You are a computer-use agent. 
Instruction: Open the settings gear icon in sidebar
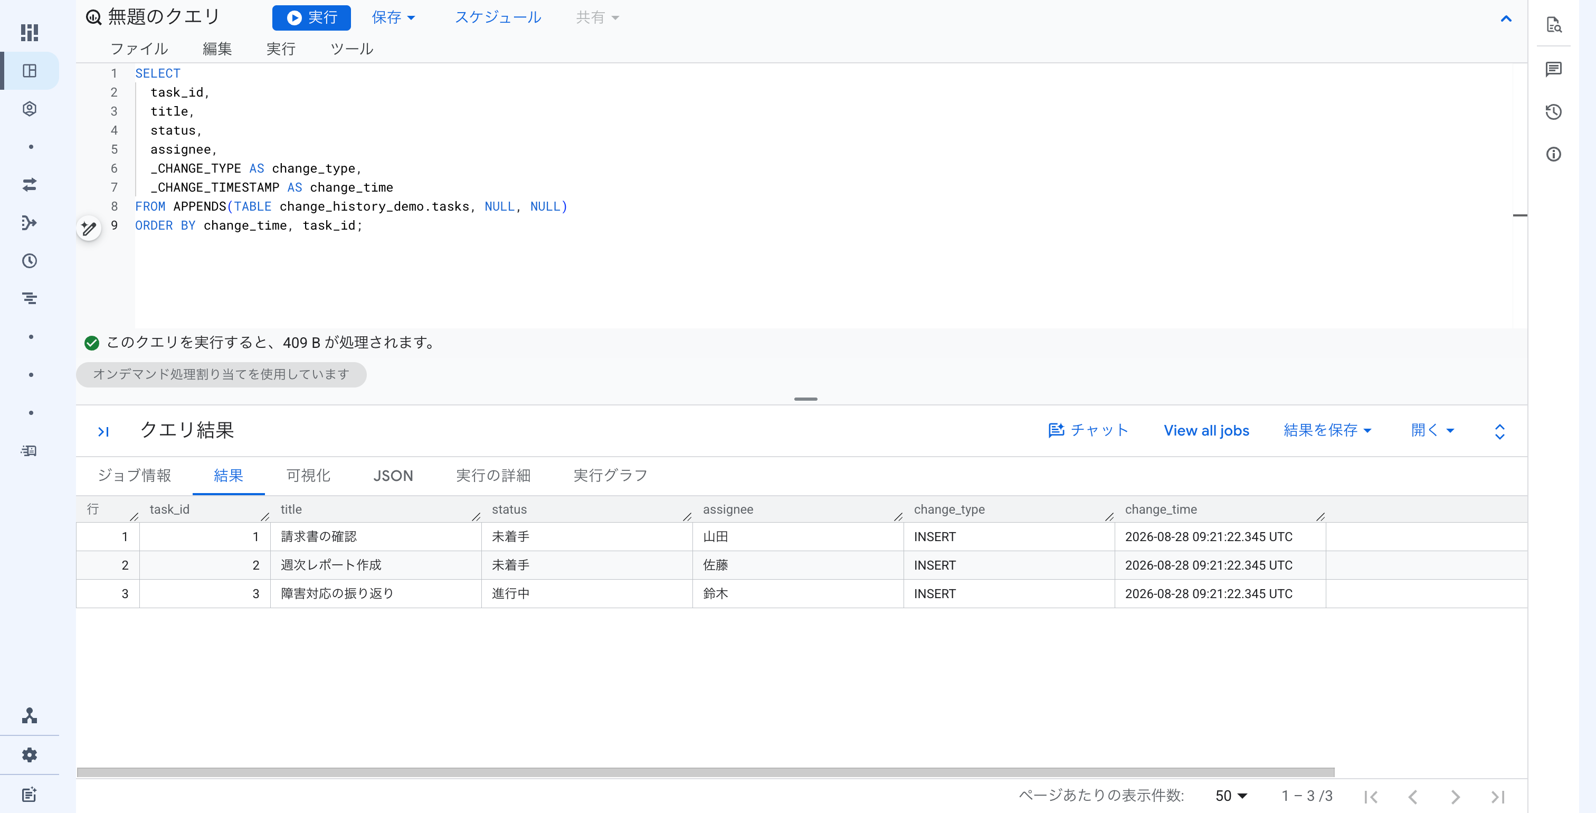(x=29, y=755)
